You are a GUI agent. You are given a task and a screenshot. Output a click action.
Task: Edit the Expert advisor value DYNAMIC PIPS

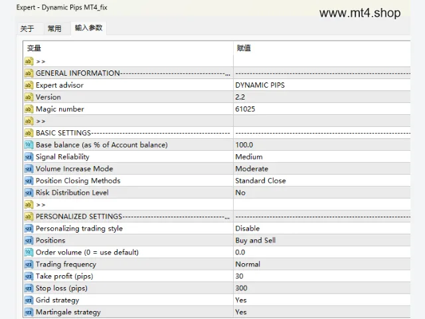pos(260,85)
